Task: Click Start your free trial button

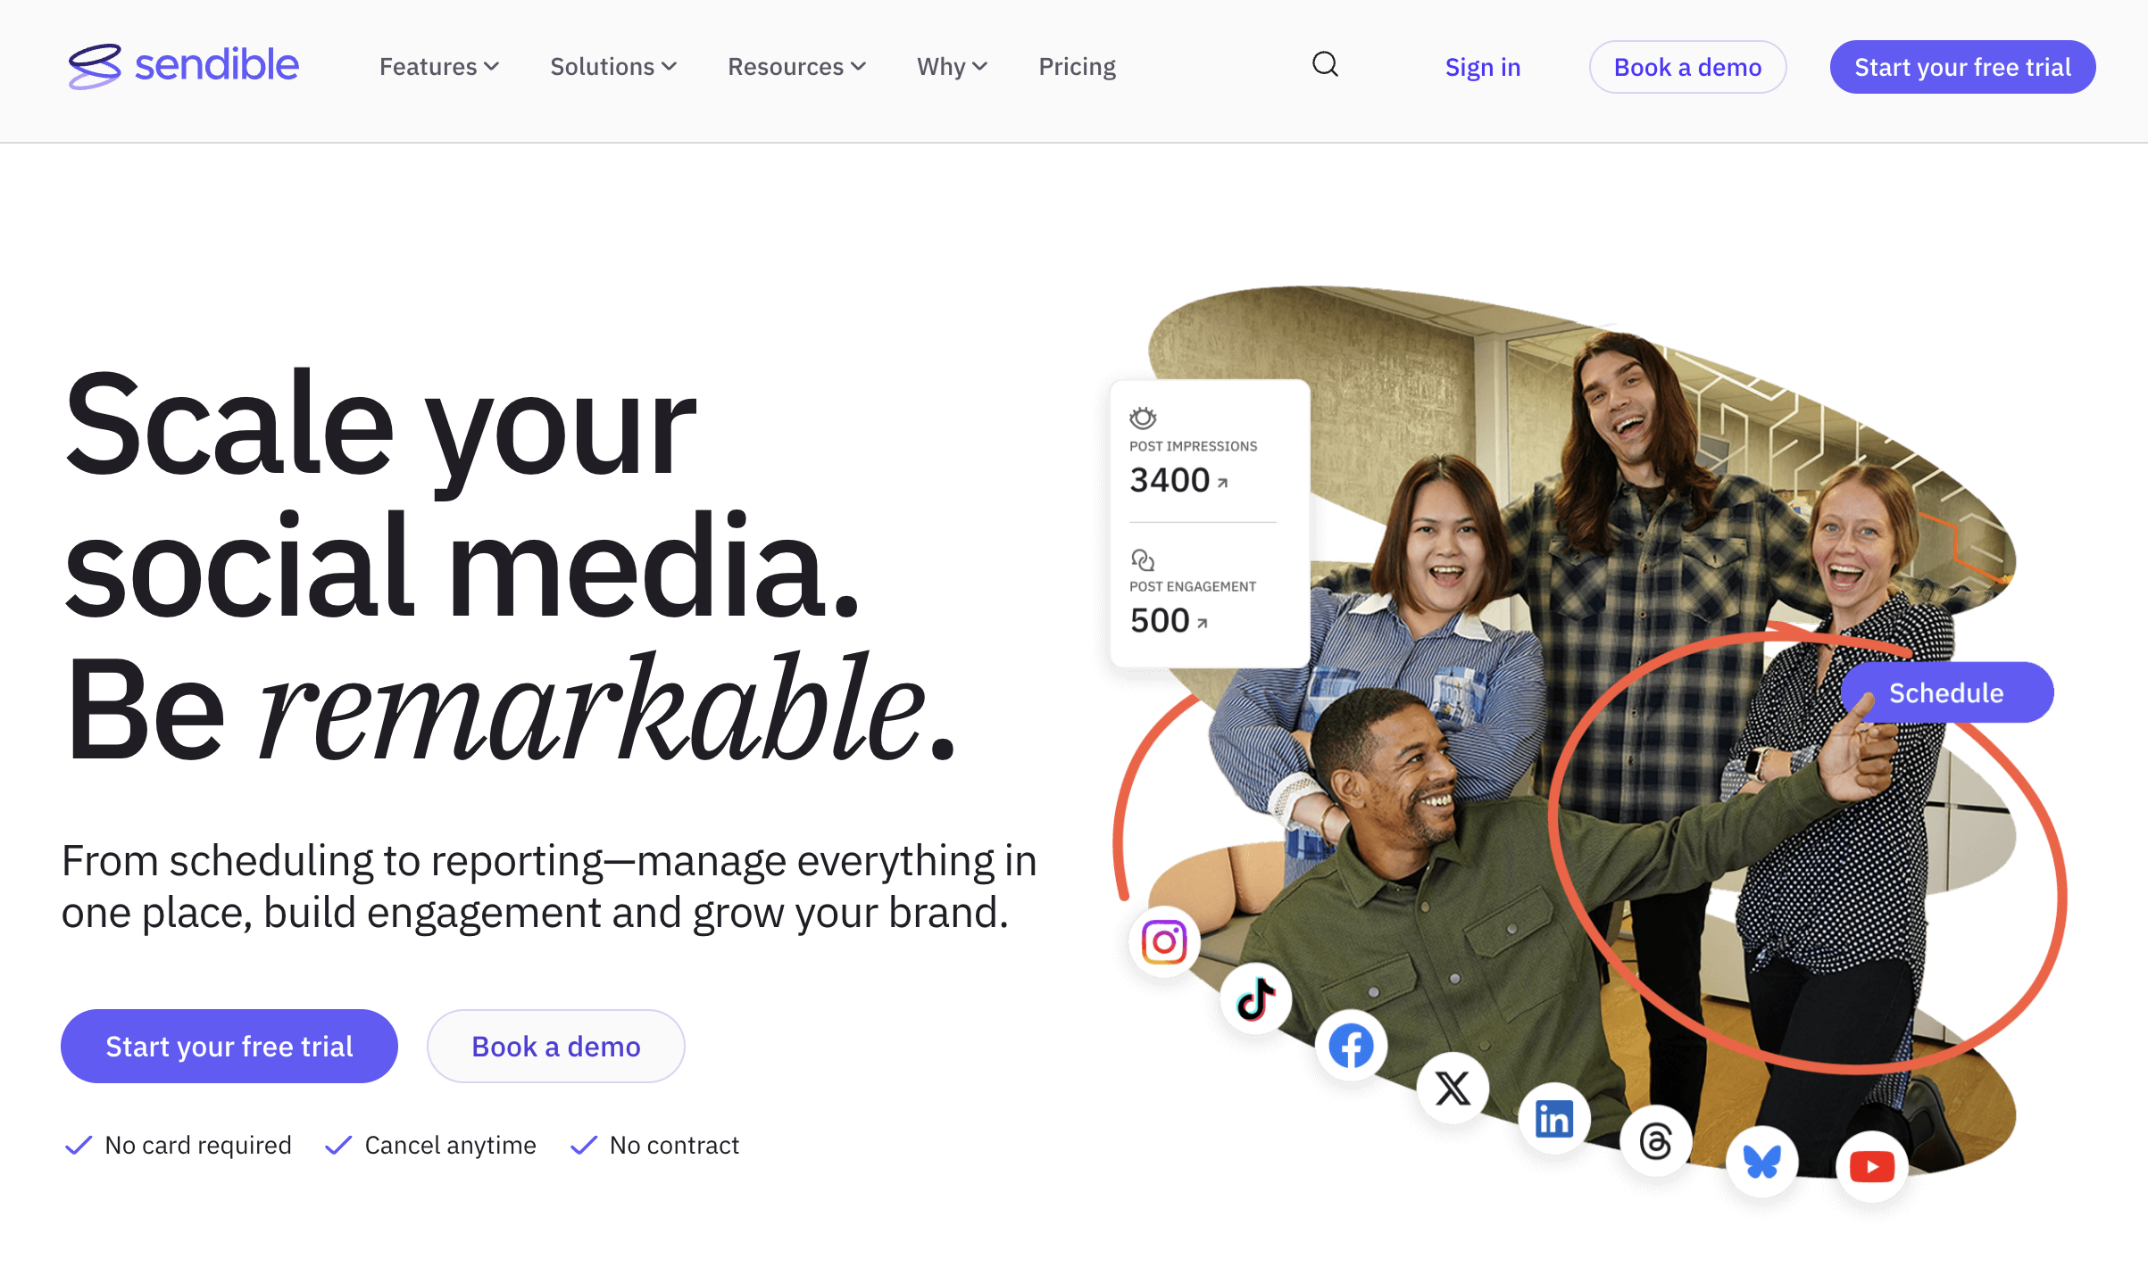Action: tap(229, 1046)
